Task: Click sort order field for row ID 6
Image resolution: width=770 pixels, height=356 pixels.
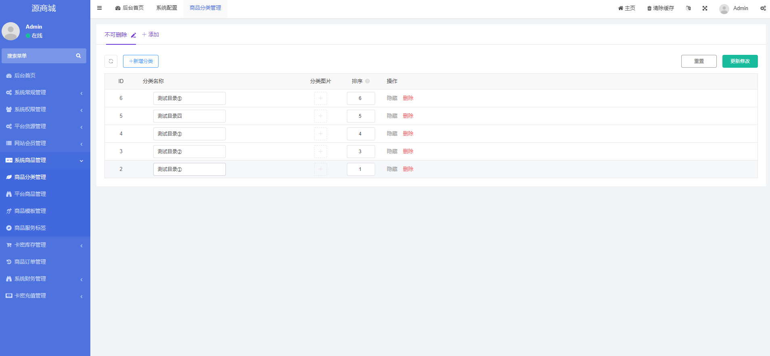Action: tap(361, 98)
